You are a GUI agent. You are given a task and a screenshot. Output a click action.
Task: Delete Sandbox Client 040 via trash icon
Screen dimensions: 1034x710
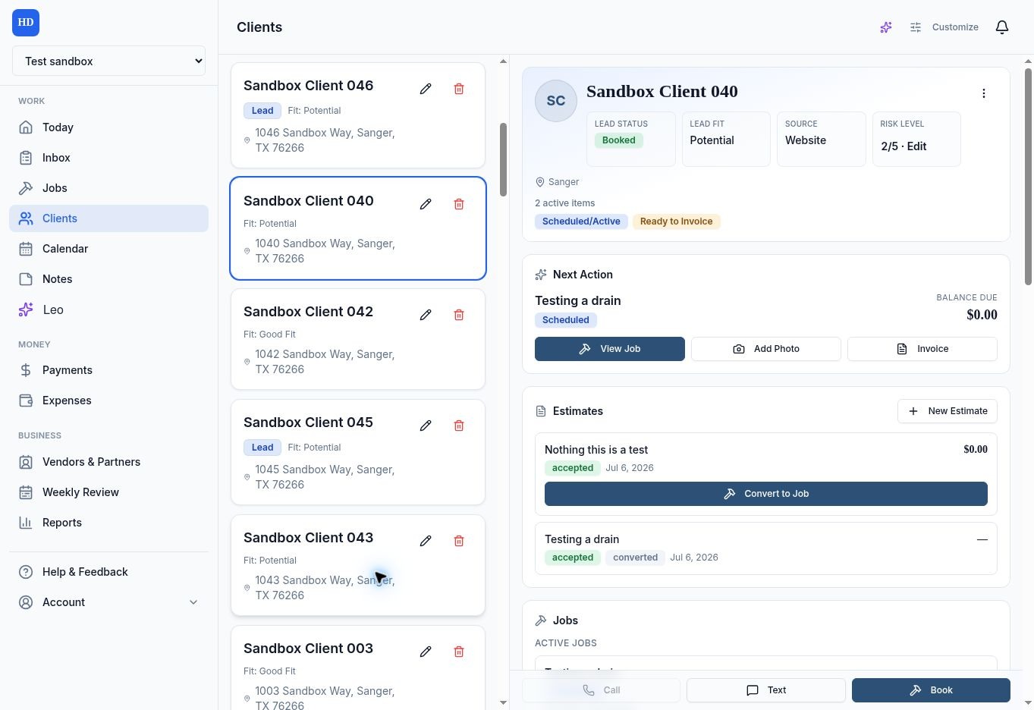459,204
